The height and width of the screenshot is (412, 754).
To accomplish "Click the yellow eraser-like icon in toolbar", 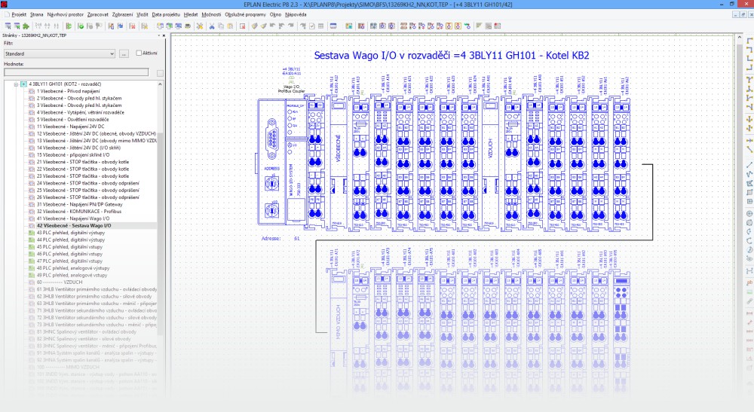I will tap(254, 26).
